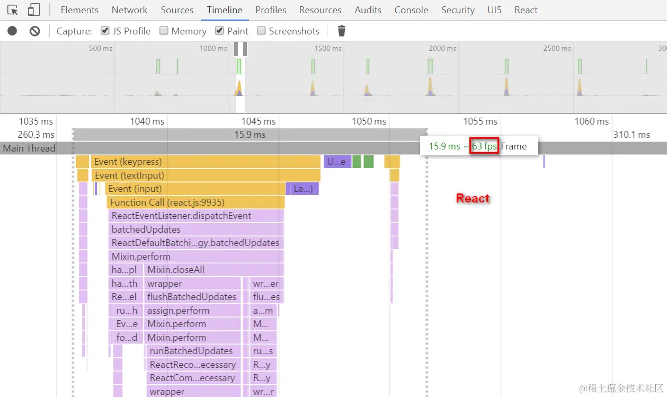Select the Event (textInput) flame bar

point(206,175)
